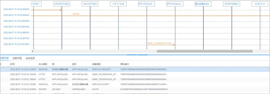Image resolution: width=270 pixels, height=94 pixels.
Task: Click raw signaling value ending 45B807CA3534...
Action: click(144, 84)
